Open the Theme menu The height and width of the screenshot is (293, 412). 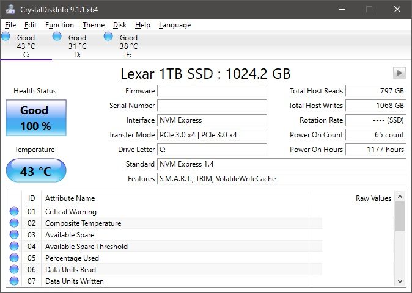pyautogui.click(x=94, y=25)
